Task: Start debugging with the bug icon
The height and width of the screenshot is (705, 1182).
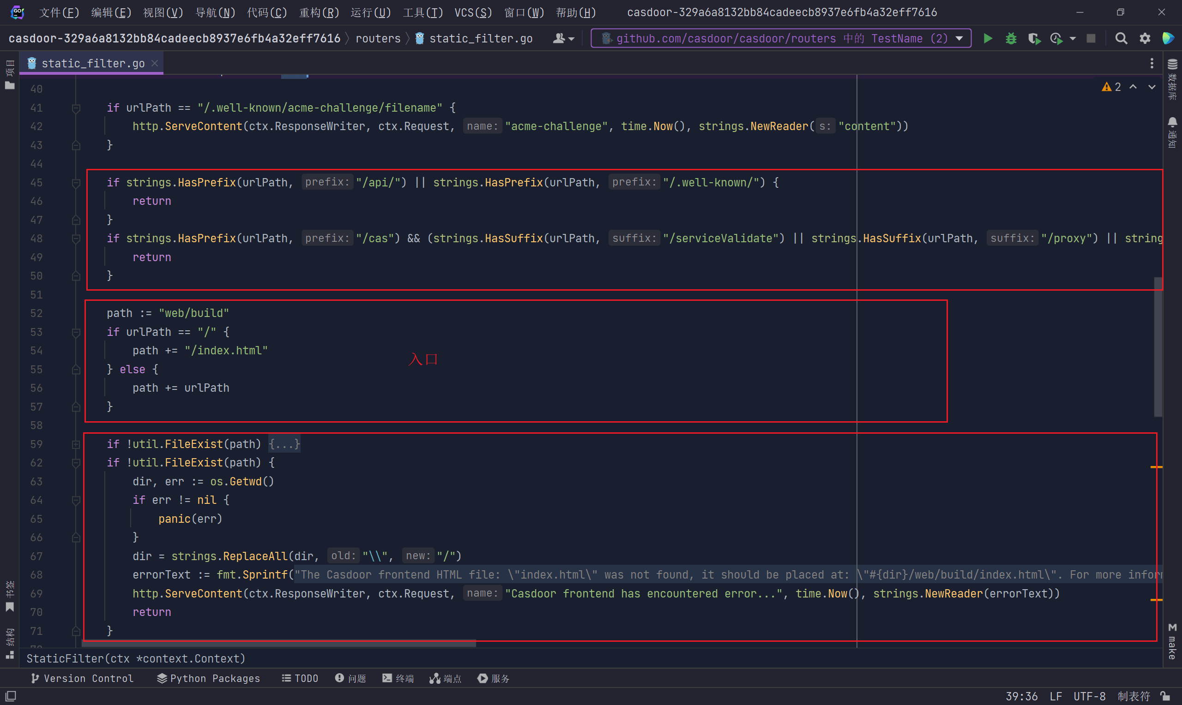Action: [x=1011, y=38]
